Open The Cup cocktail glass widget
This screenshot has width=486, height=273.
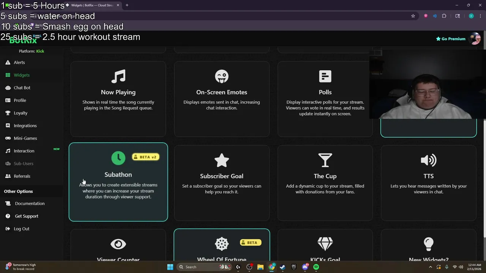325,183
